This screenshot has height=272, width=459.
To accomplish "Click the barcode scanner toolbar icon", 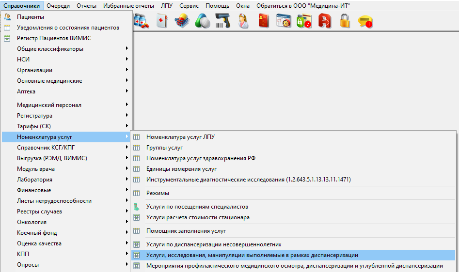I will [222, 21].
